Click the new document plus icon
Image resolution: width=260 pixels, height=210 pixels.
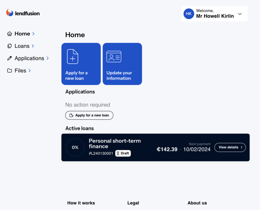coord(72,56)
